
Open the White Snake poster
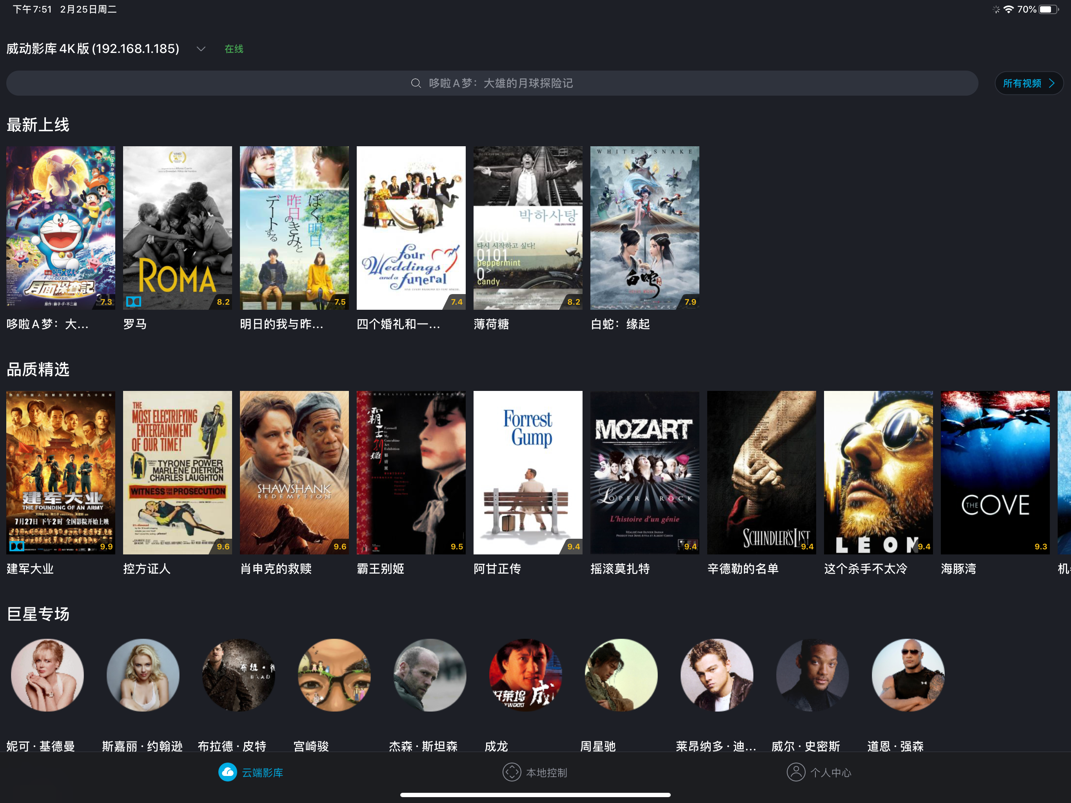644,228
